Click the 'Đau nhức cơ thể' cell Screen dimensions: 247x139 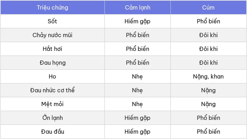click(x=53, y=90)
